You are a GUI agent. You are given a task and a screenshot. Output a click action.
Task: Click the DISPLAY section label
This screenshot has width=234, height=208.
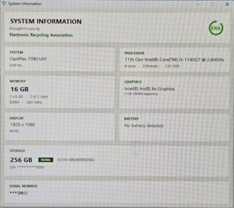[x=17, y=118]
